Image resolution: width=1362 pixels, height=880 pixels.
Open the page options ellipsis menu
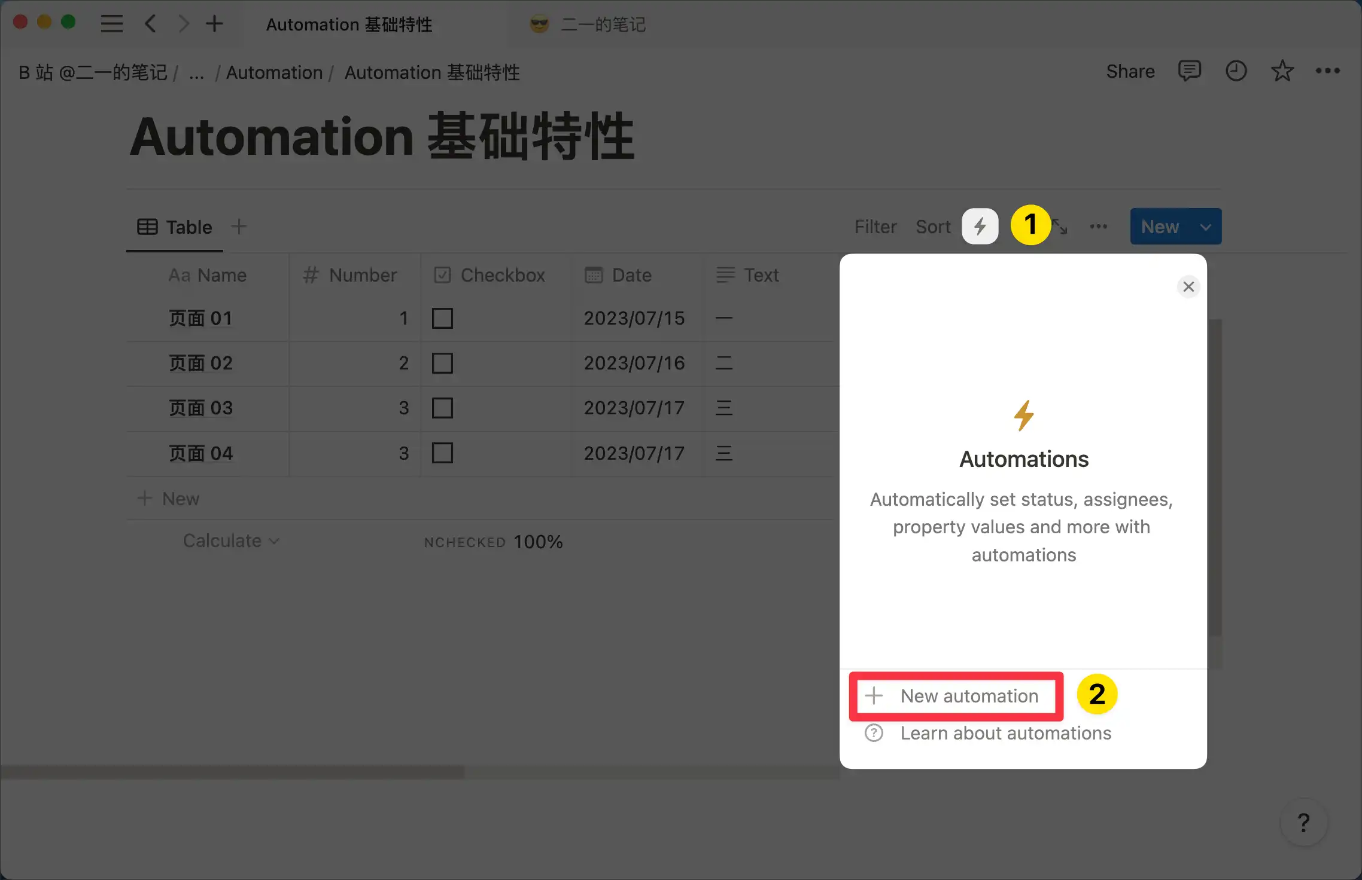click(1328, 71)
